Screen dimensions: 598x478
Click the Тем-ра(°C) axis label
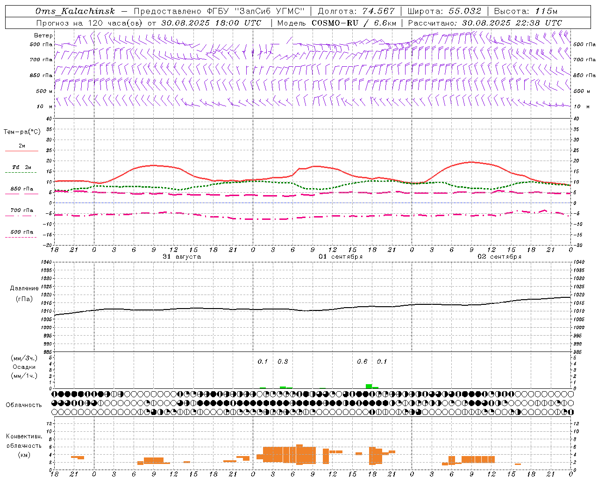pyautogui.click(x=22, y=132)
